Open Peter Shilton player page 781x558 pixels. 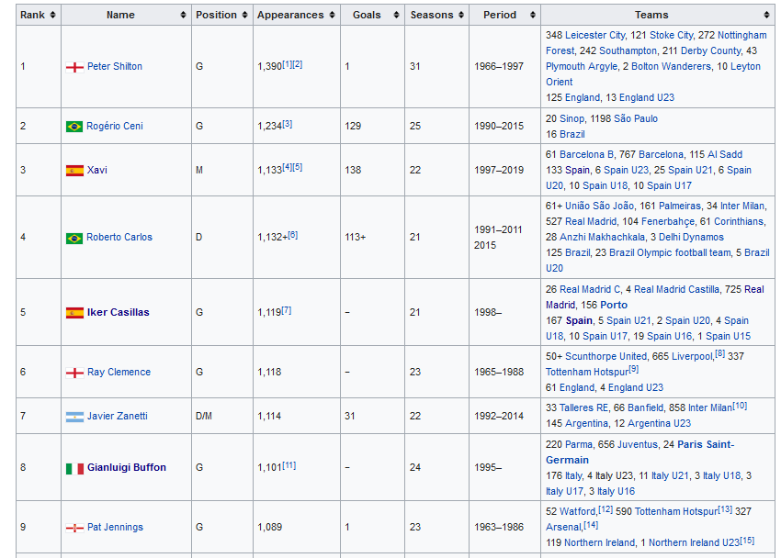pos(115,66)
